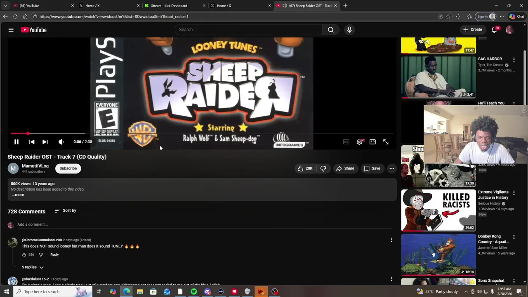Switch to Stream - Kick Dashboard tab
The image size is (528, 297).
tap(175, 6)
